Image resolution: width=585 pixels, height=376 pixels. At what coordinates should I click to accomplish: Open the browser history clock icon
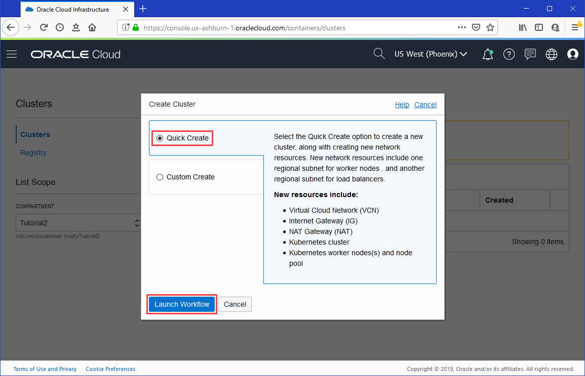click(x=60, y=28)
